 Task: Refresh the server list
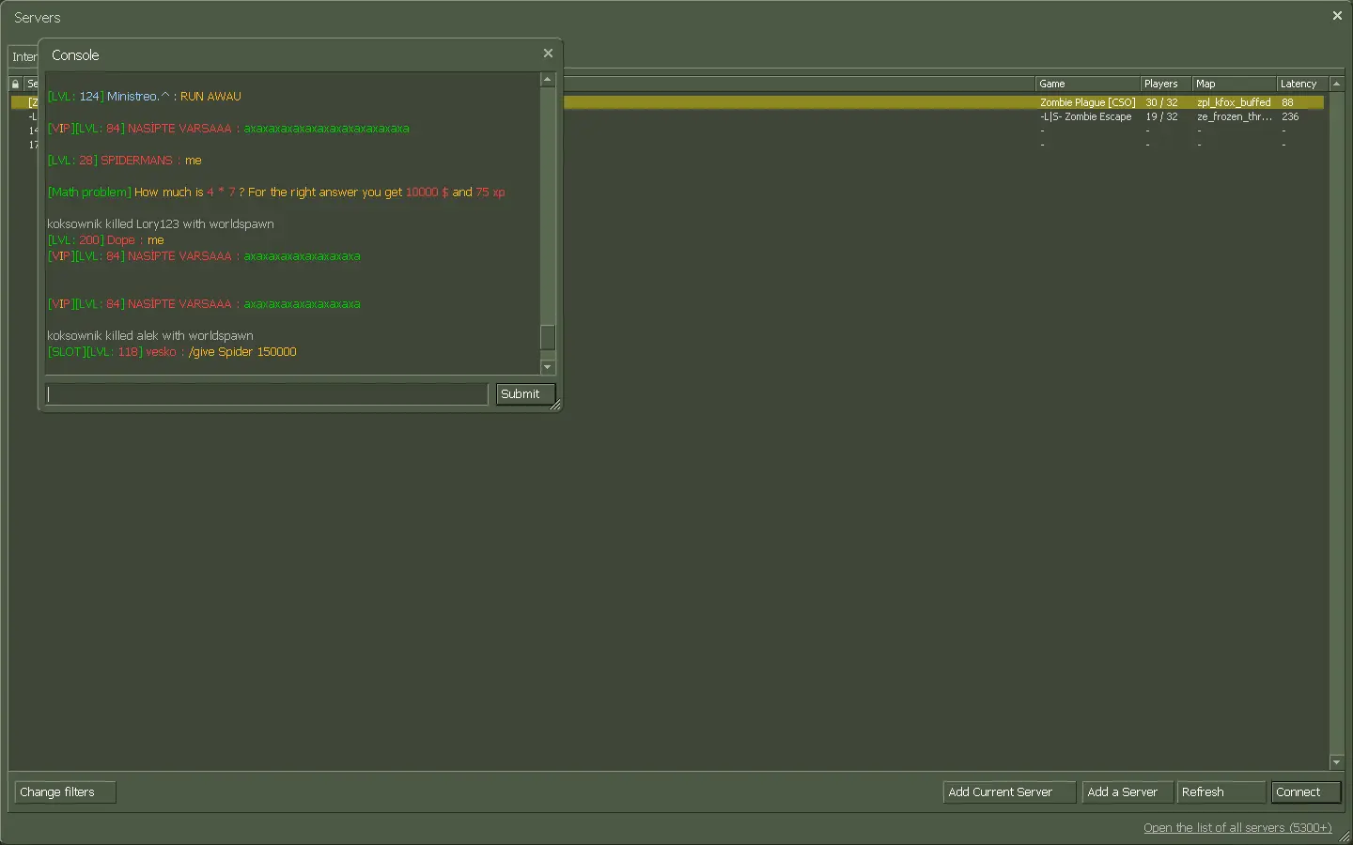tap(1221, 792)
